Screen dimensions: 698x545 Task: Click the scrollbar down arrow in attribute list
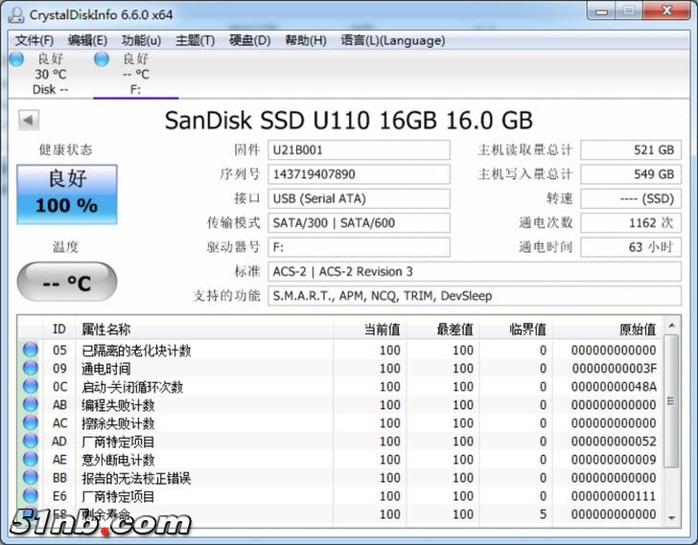672,518
